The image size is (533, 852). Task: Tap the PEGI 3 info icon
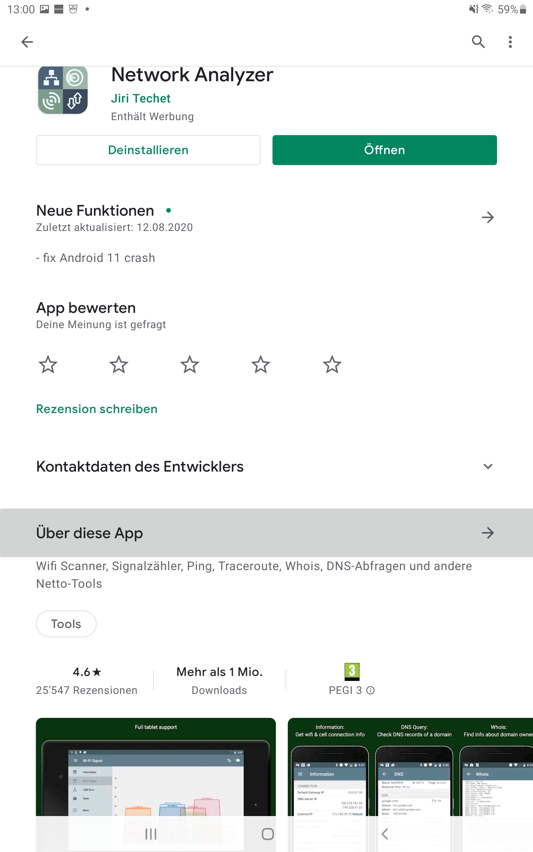[370, 690]
